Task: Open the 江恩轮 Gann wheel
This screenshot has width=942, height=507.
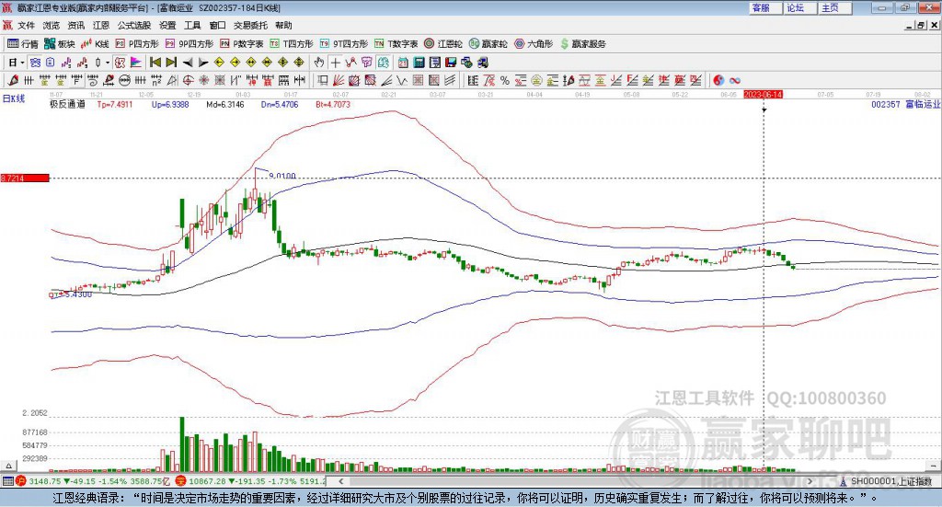Action: (x=443, y=44)
